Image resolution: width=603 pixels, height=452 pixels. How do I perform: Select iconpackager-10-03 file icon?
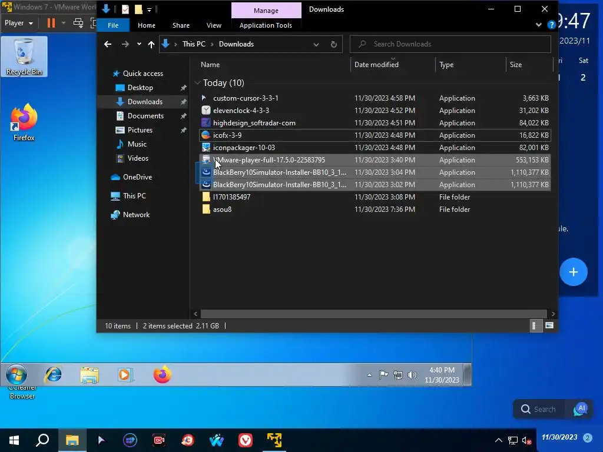pos(206,147)
